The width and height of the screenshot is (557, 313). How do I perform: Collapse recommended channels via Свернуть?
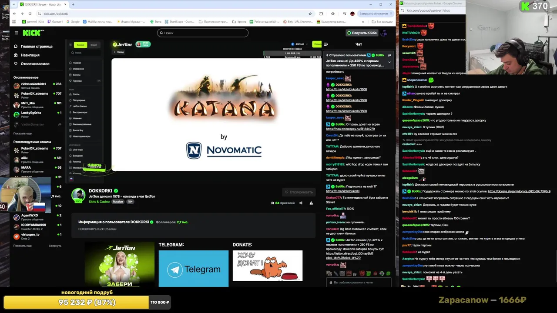pyautogui.click(x=55, y=246)
